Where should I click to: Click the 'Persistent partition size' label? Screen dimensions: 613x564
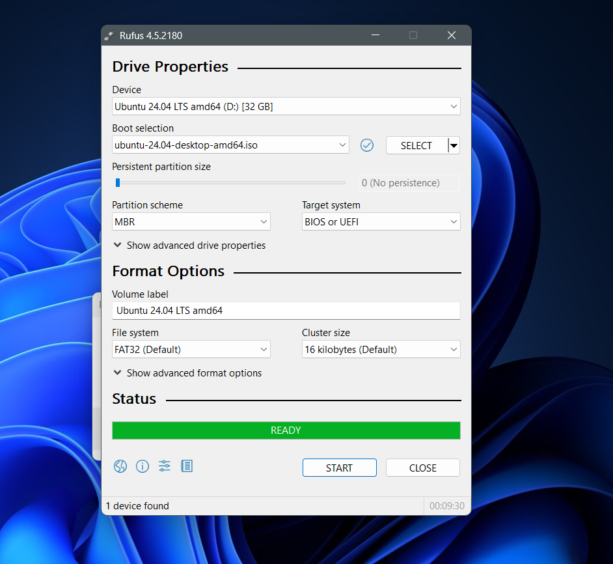[x=161, y=167]
